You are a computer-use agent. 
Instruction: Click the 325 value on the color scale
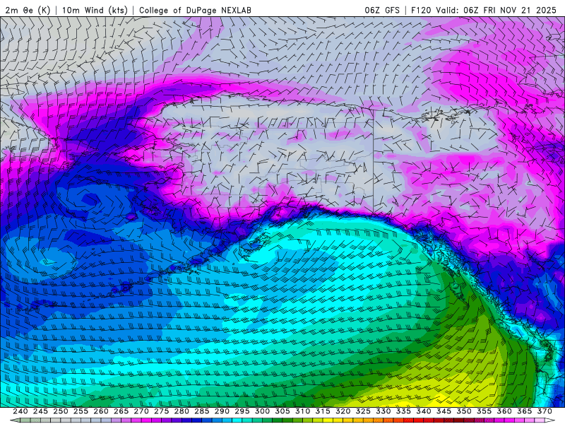(363, 411)
